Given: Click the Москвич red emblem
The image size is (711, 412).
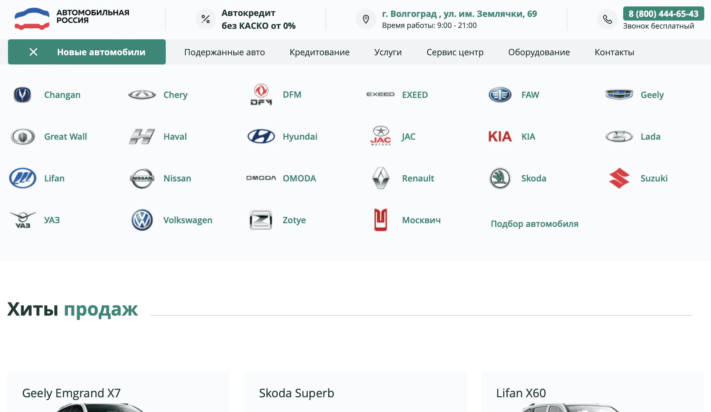Looking at the screenshot, I should 381,220.
